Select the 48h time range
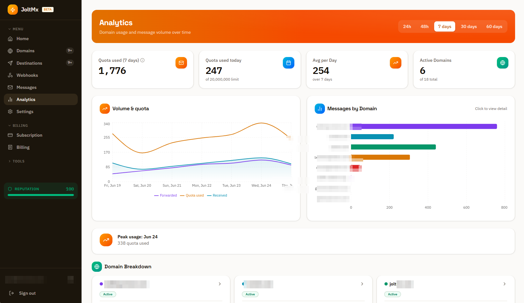The height and width of the screenshot is (303, 524). pos(425,26)
